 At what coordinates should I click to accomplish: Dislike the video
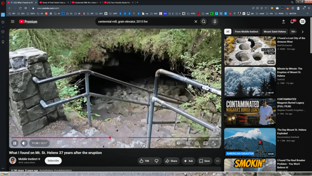[157, 161]
